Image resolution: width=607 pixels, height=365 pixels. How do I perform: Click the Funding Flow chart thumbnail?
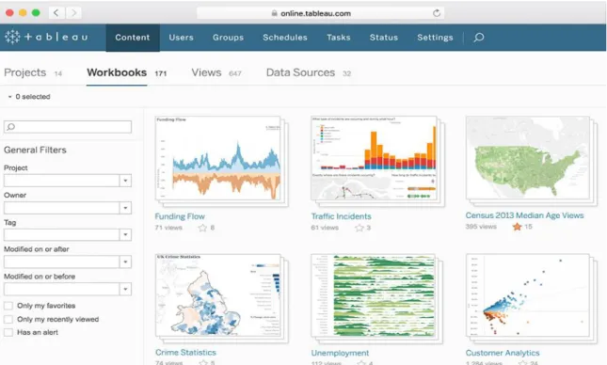point(218,158)
